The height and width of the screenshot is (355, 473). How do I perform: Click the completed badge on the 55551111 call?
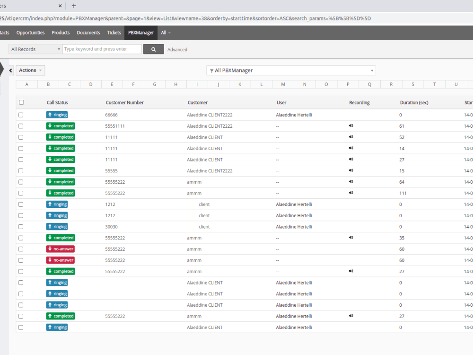click(x=60, y=125)
